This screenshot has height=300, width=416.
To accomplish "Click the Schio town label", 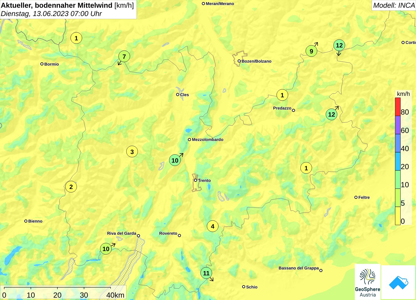I will (252, 287).
